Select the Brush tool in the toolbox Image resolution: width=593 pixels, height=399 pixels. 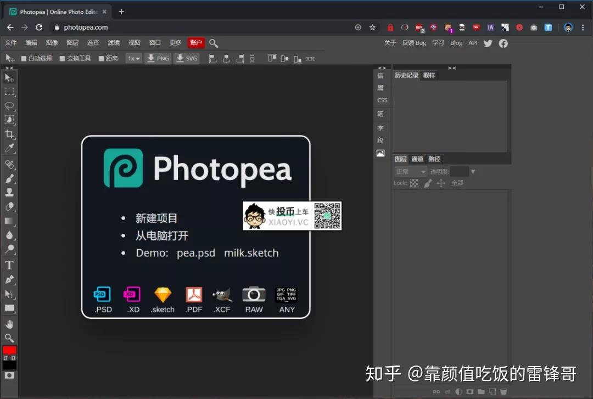point(9,178)
